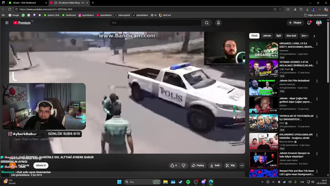Open WhatsApp bookmark icon
330x186 pixels.
tap(23, 15)
